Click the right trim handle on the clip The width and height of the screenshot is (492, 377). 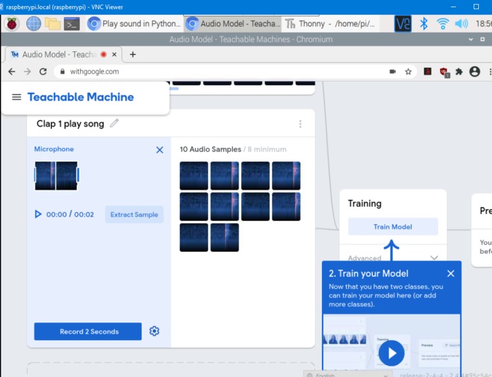(x=78, y=174)
